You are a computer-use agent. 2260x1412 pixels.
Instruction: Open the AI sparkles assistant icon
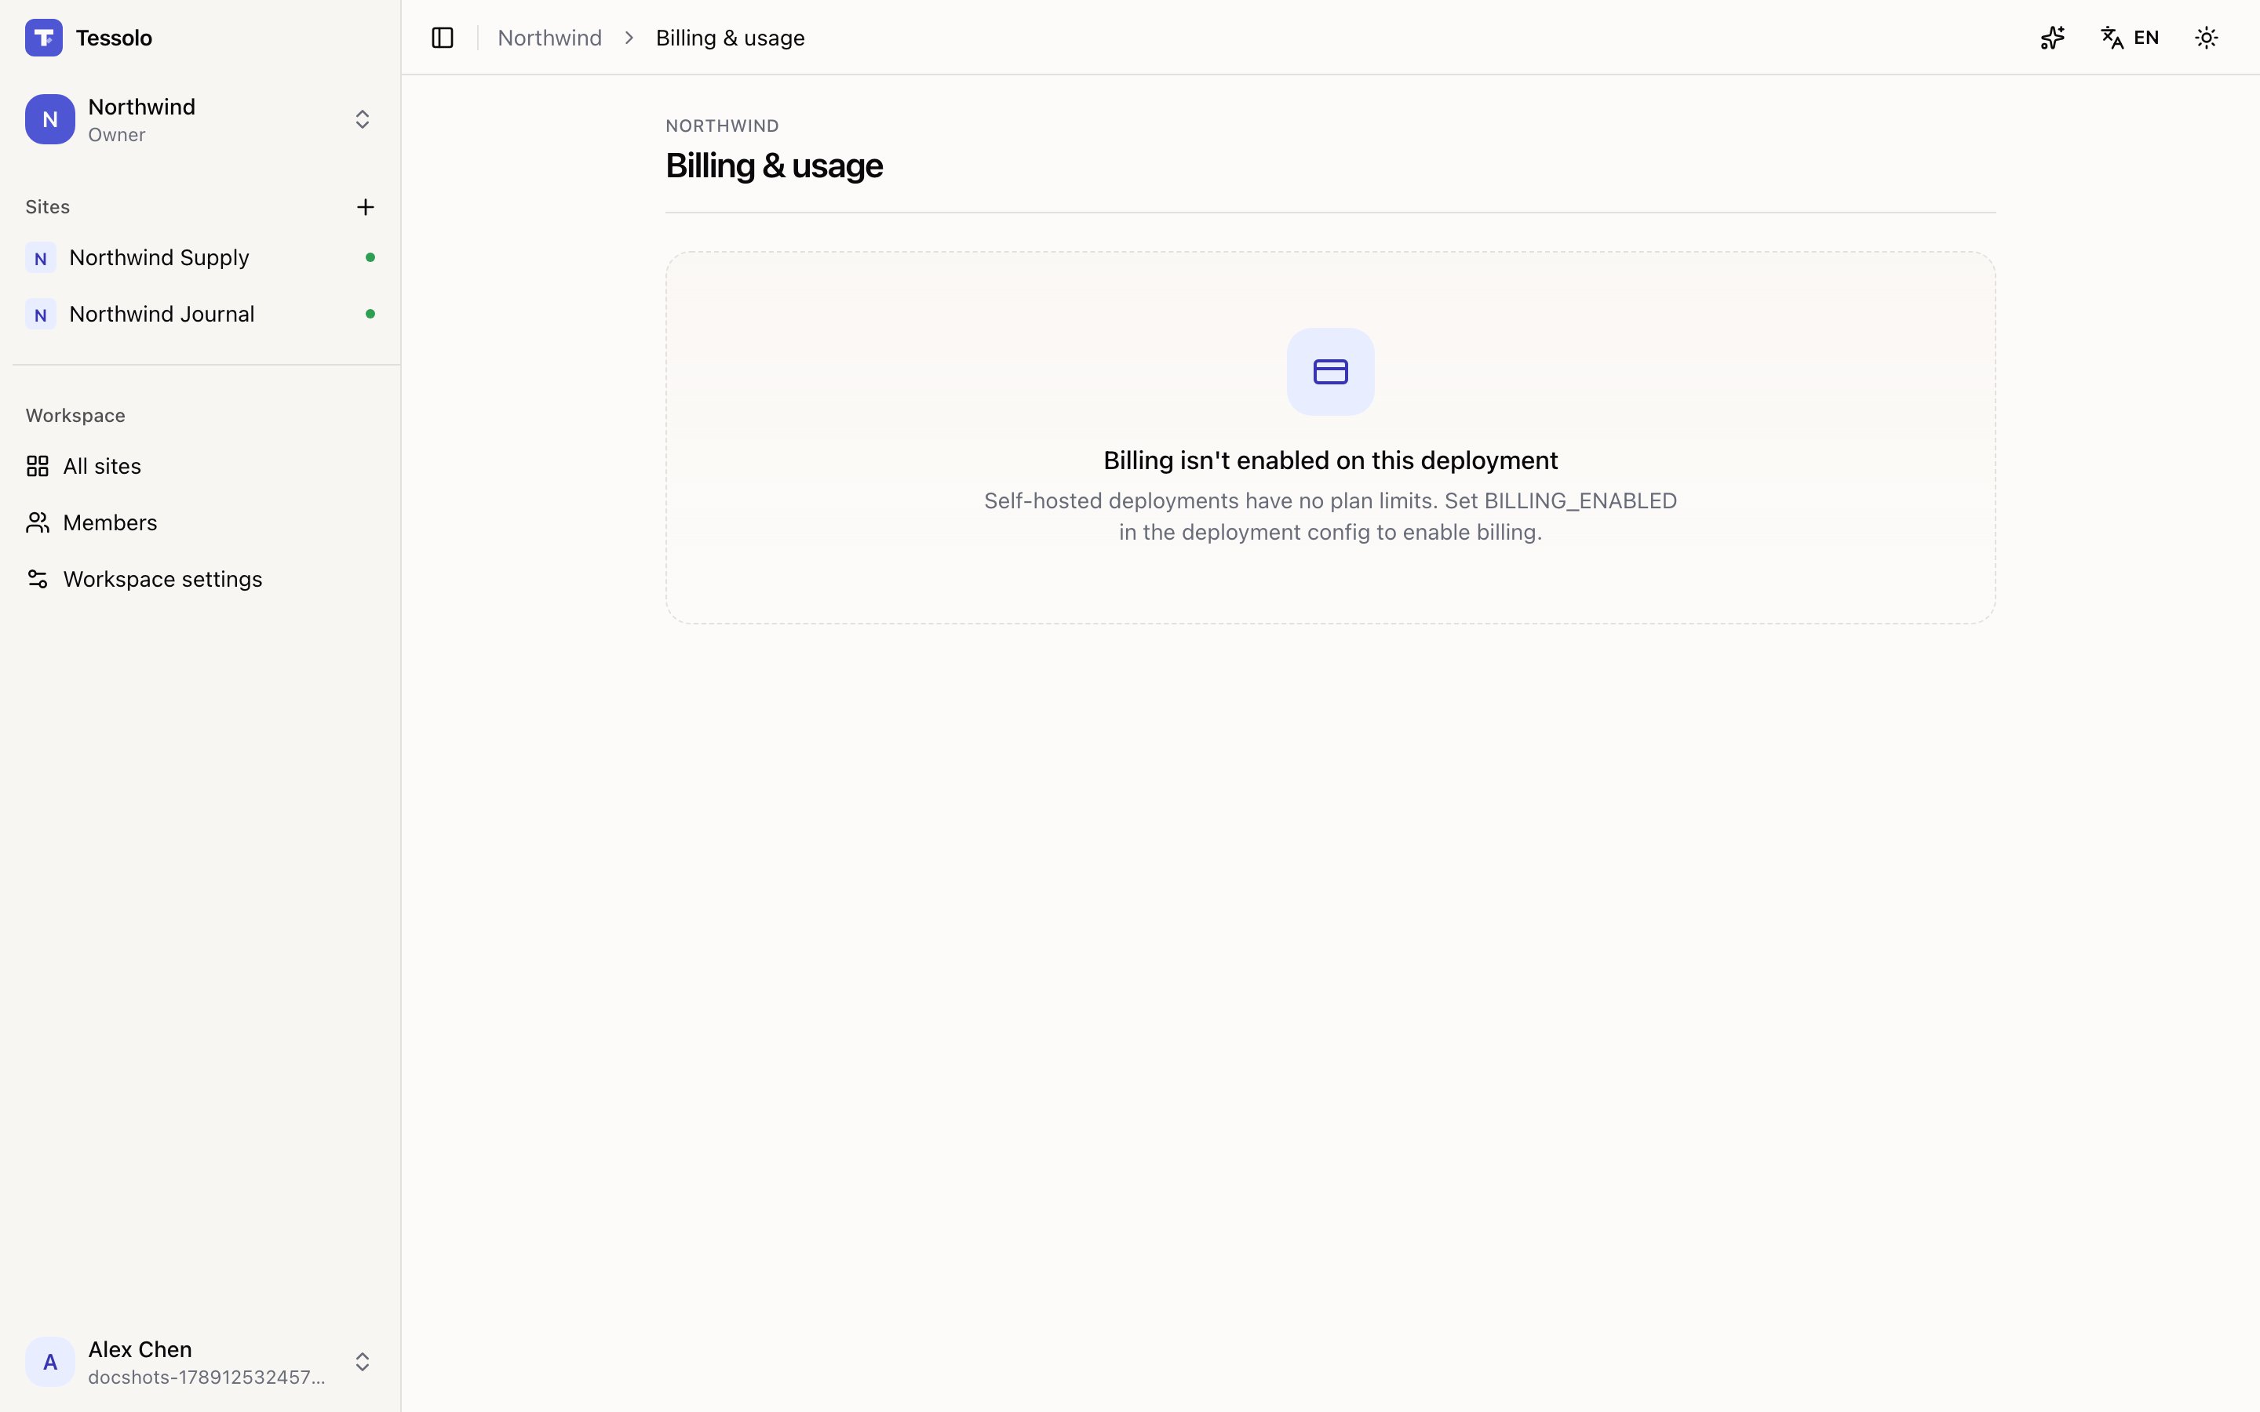(2052, 38)
